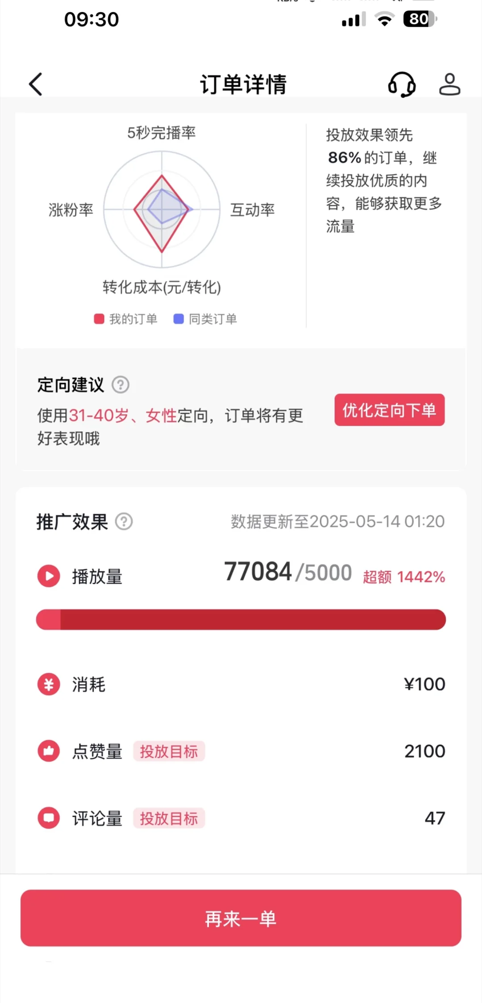Tap the 播放量 play icon

coord(49,576)
